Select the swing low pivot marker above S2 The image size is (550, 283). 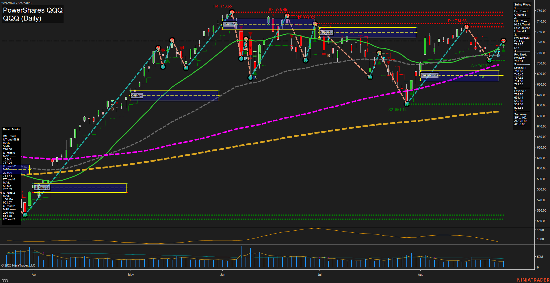[407, 104]
